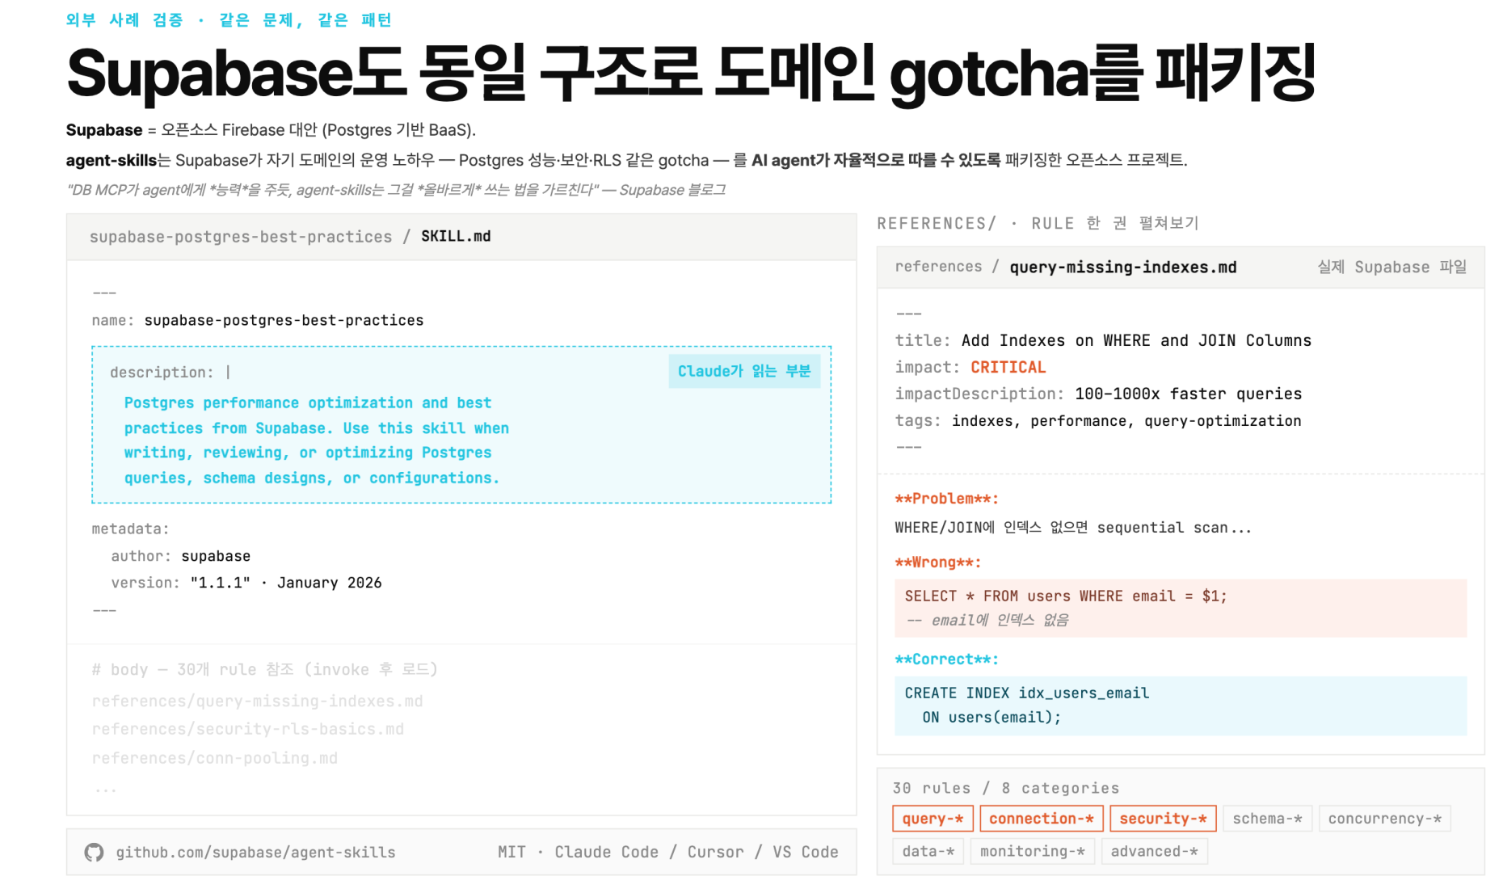Viewport: 1503px width, 889px height.
Task: Click the version "1.1.1" January 2026 line
Action: [x=246, y=583]
